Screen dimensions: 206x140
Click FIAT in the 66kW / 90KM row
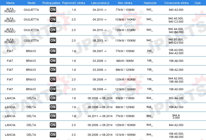pyautogui.click(x=10, y=61)
